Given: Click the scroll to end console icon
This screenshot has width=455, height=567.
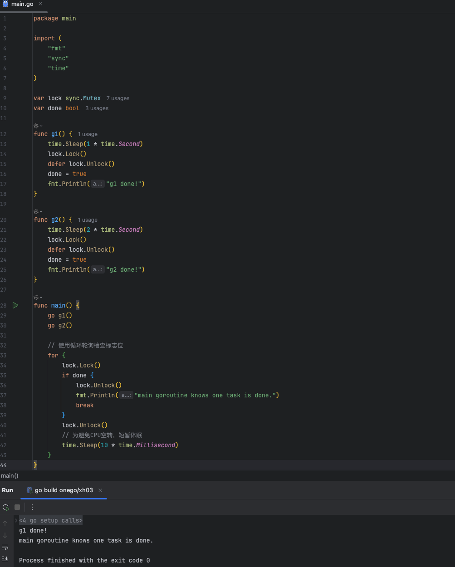Looking at the screenshot, I should click(x=5, y=558).
